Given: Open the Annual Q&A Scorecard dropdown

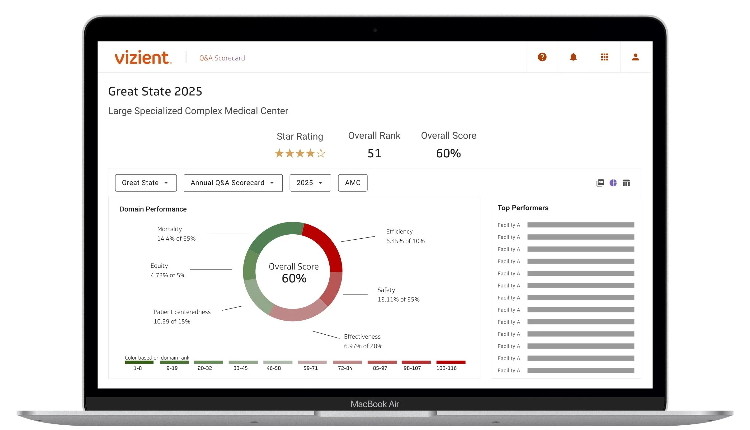Looking at the screenshot, I should pos(233,183).
